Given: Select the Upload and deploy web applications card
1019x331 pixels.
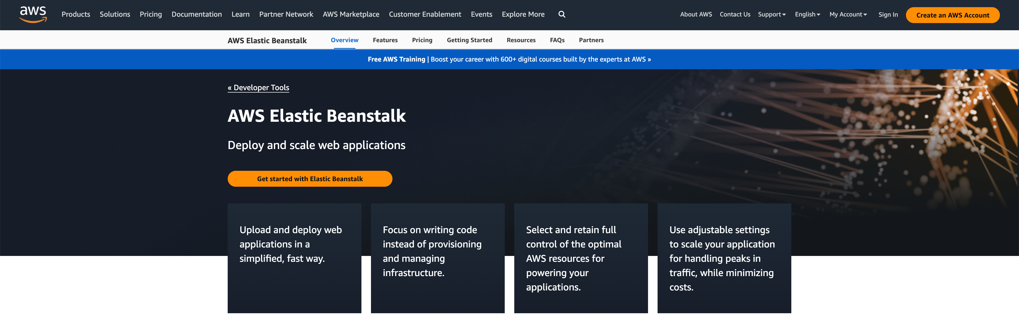Looking at the screenshot, I should tap(294, 258).
